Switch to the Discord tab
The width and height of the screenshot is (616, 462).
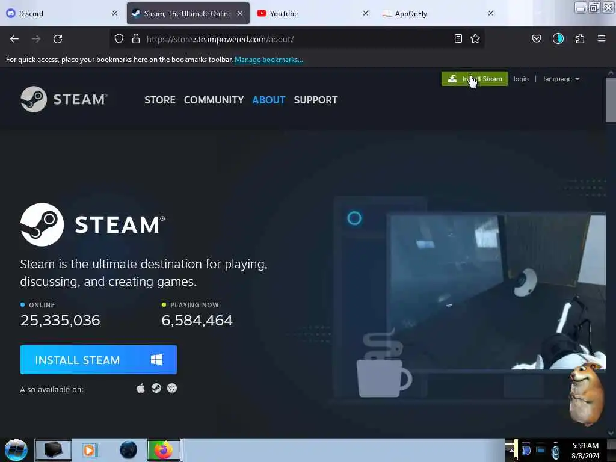click(x=63, y=13)
